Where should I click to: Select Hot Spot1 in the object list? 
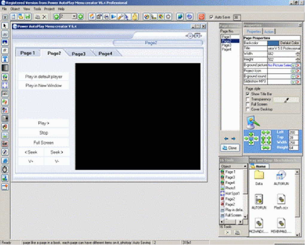[x=232, y=194]
